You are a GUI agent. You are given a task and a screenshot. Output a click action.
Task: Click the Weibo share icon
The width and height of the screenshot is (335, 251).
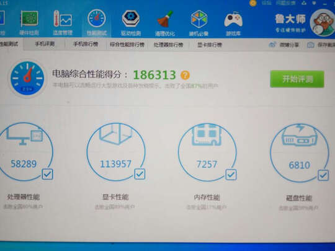click(x=272, y=45)
